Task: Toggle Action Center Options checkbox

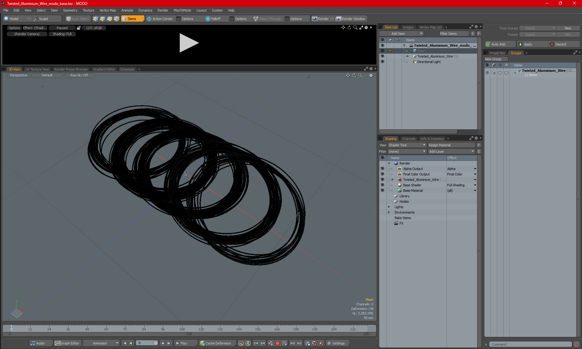Action: (179, 19)
